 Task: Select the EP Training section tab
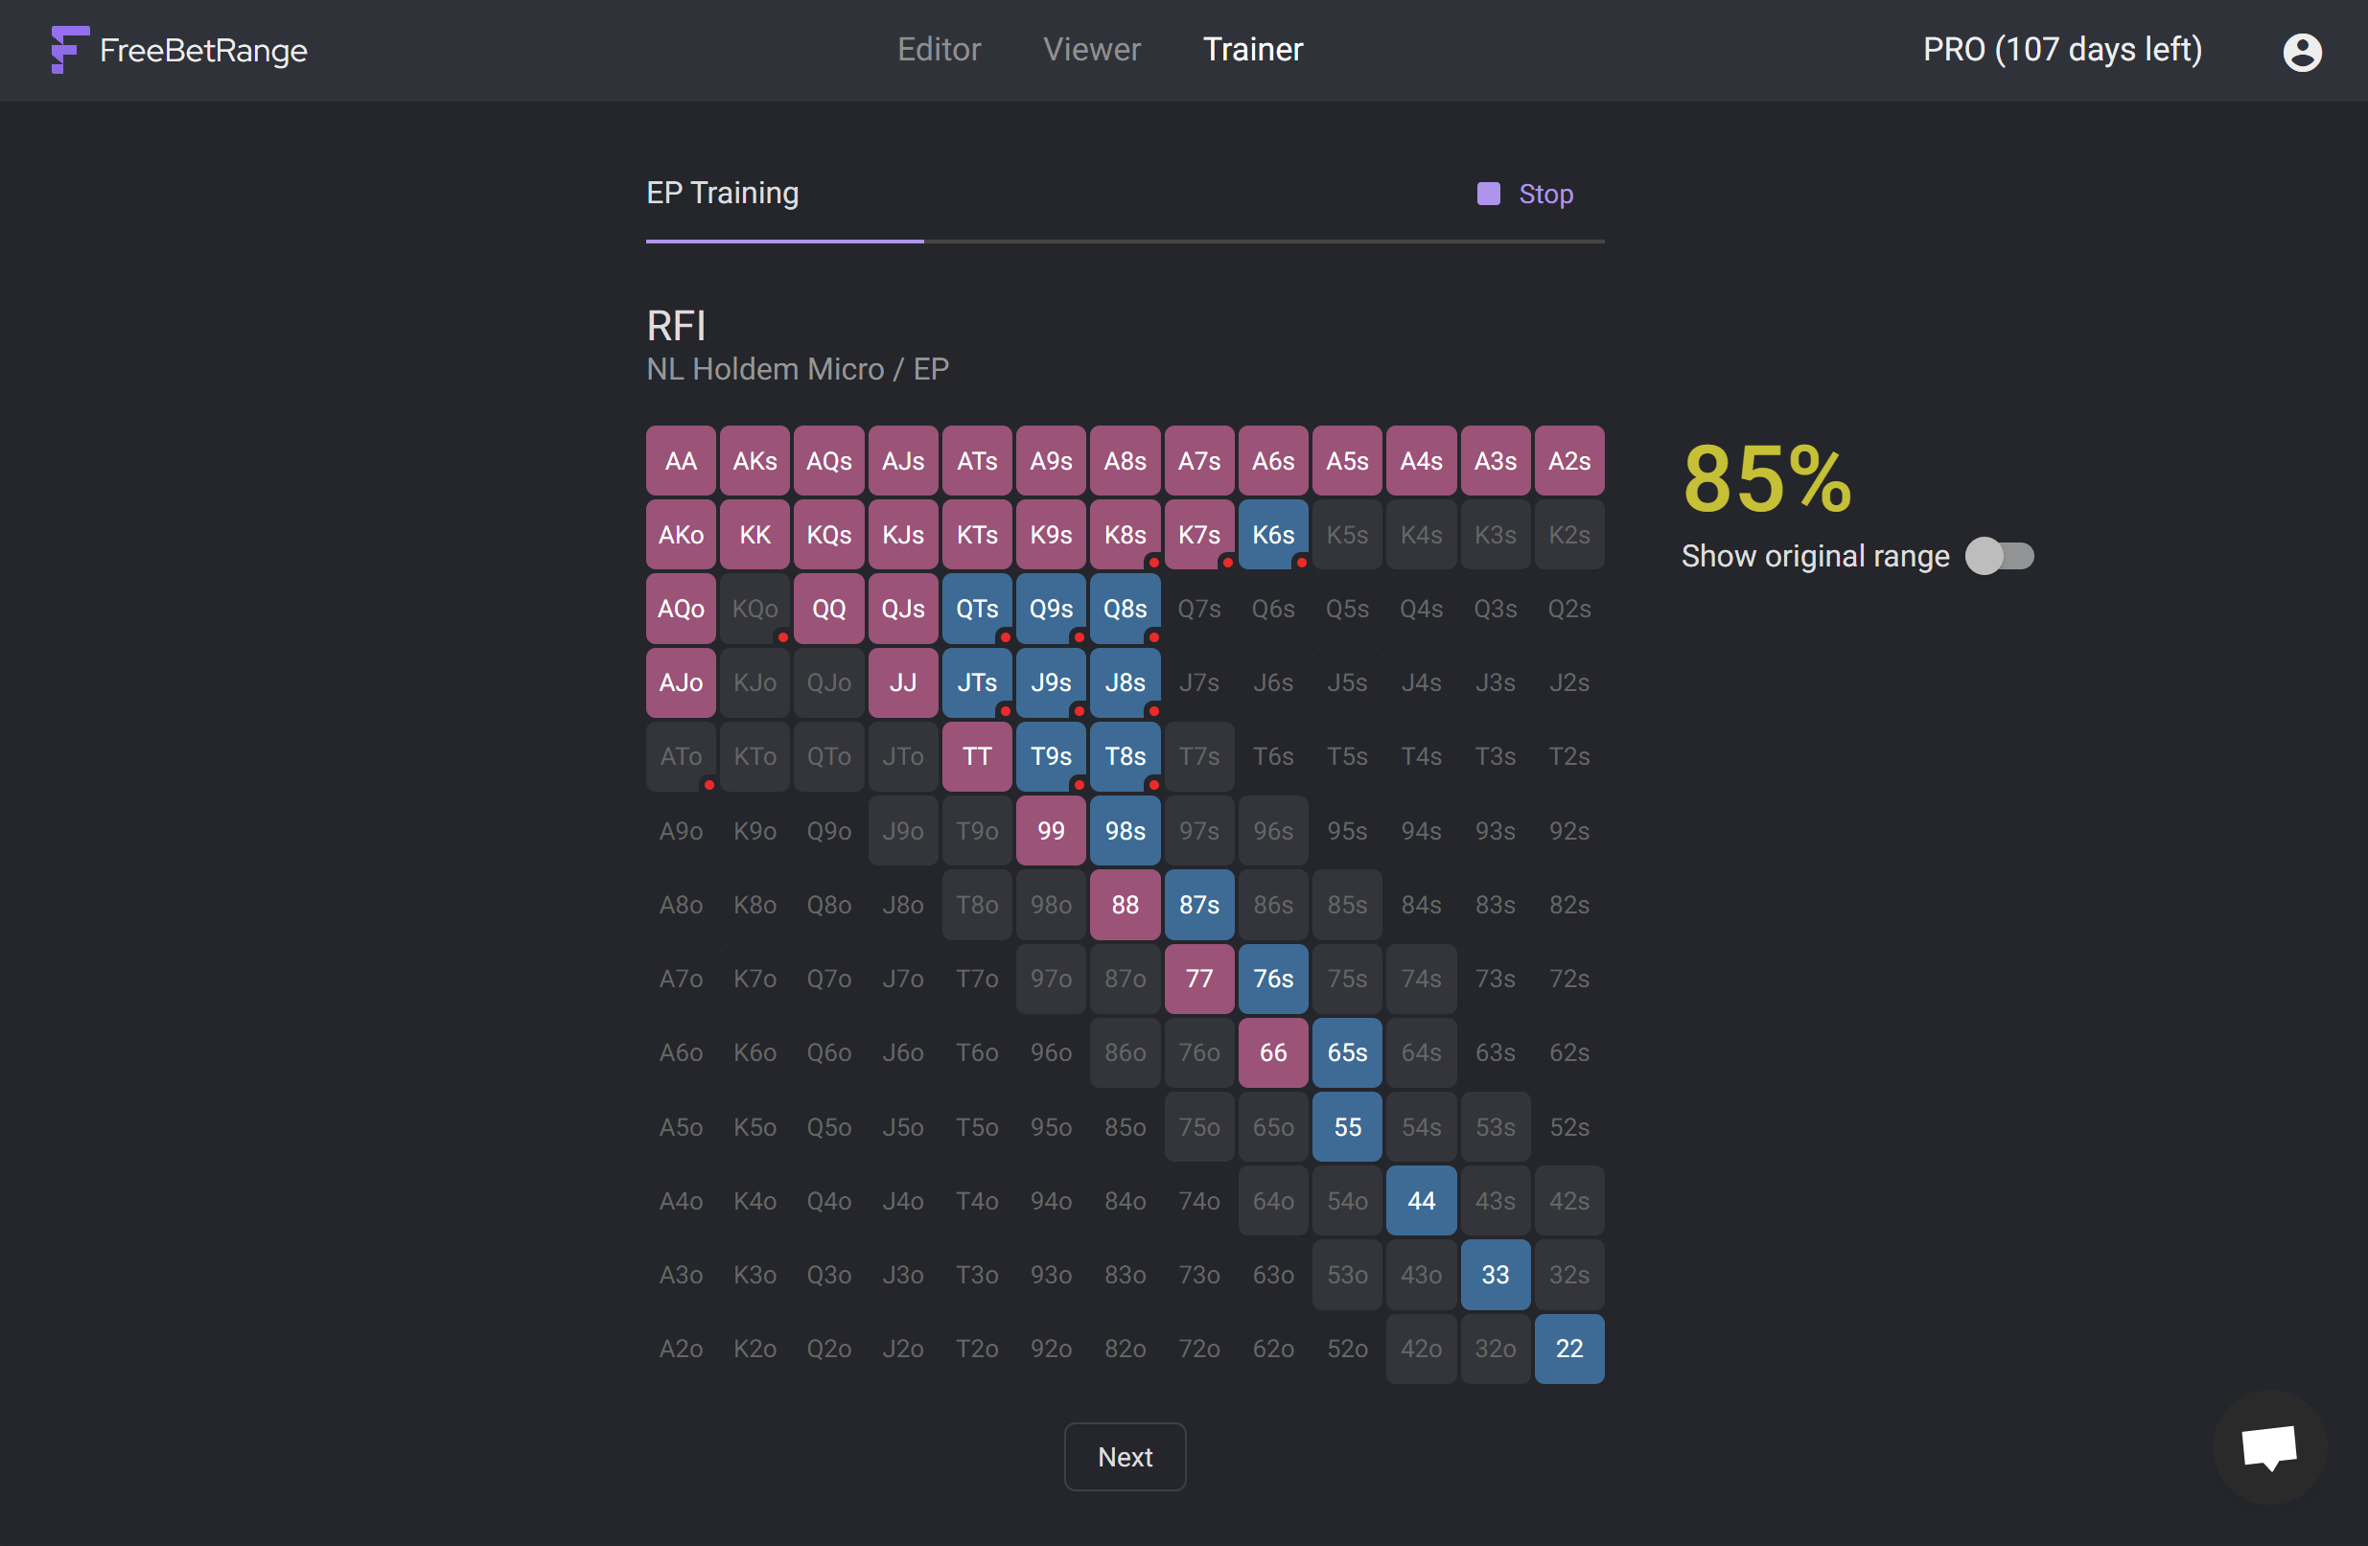(x=722, y=193)
